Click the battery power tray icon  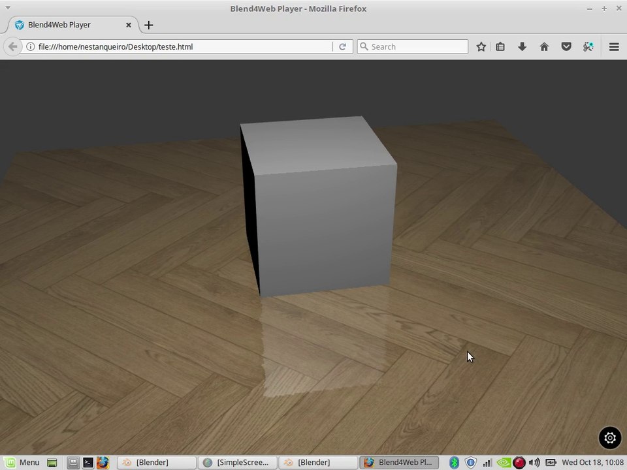(x=551, y=463)
